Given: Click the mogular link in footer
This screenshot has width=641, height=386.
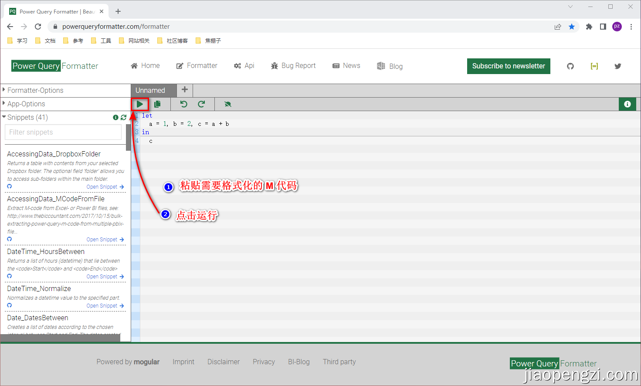Looking at the screenshot, I should pyautogui.click(x=146, y=362).
